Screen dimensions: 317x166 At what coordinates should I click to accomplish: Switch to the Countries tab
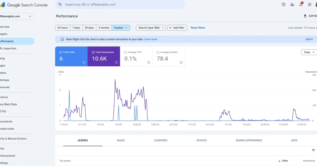tap(161, 140)
